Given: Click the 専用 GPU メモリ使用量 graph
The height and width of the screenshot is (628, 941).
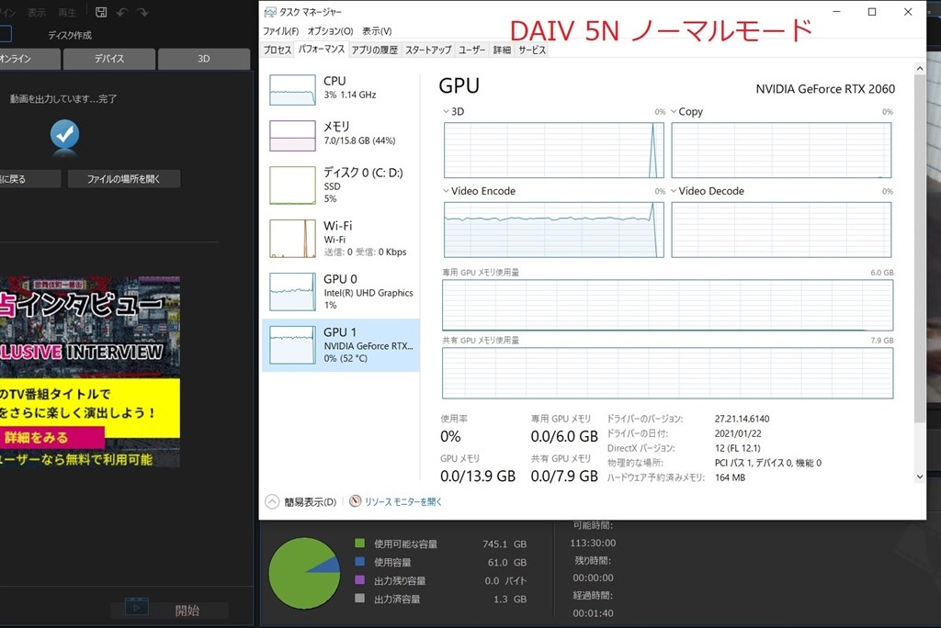Looking at the screenshot, I should point(667,306).
